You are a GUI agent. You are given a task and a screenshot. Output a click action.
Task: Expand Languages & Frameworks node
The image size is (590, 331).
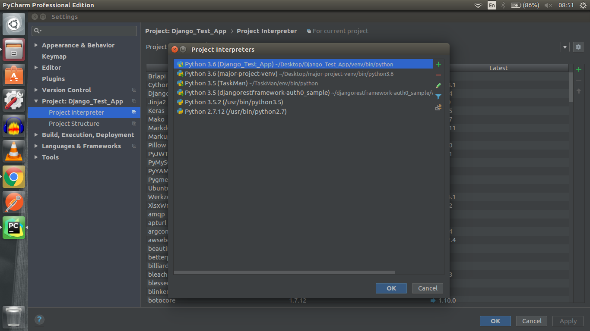pyautogui.click(x=36, y=146)
